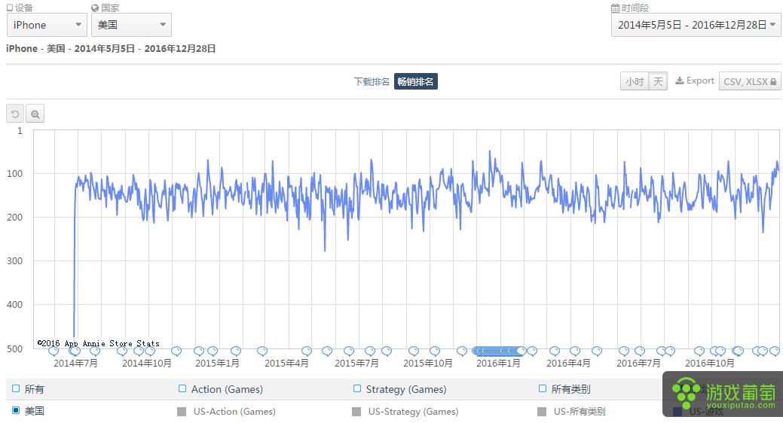Enable the Action (Games) checkbox
Viewport: 783px width, 423px height.
pos(182,389)
